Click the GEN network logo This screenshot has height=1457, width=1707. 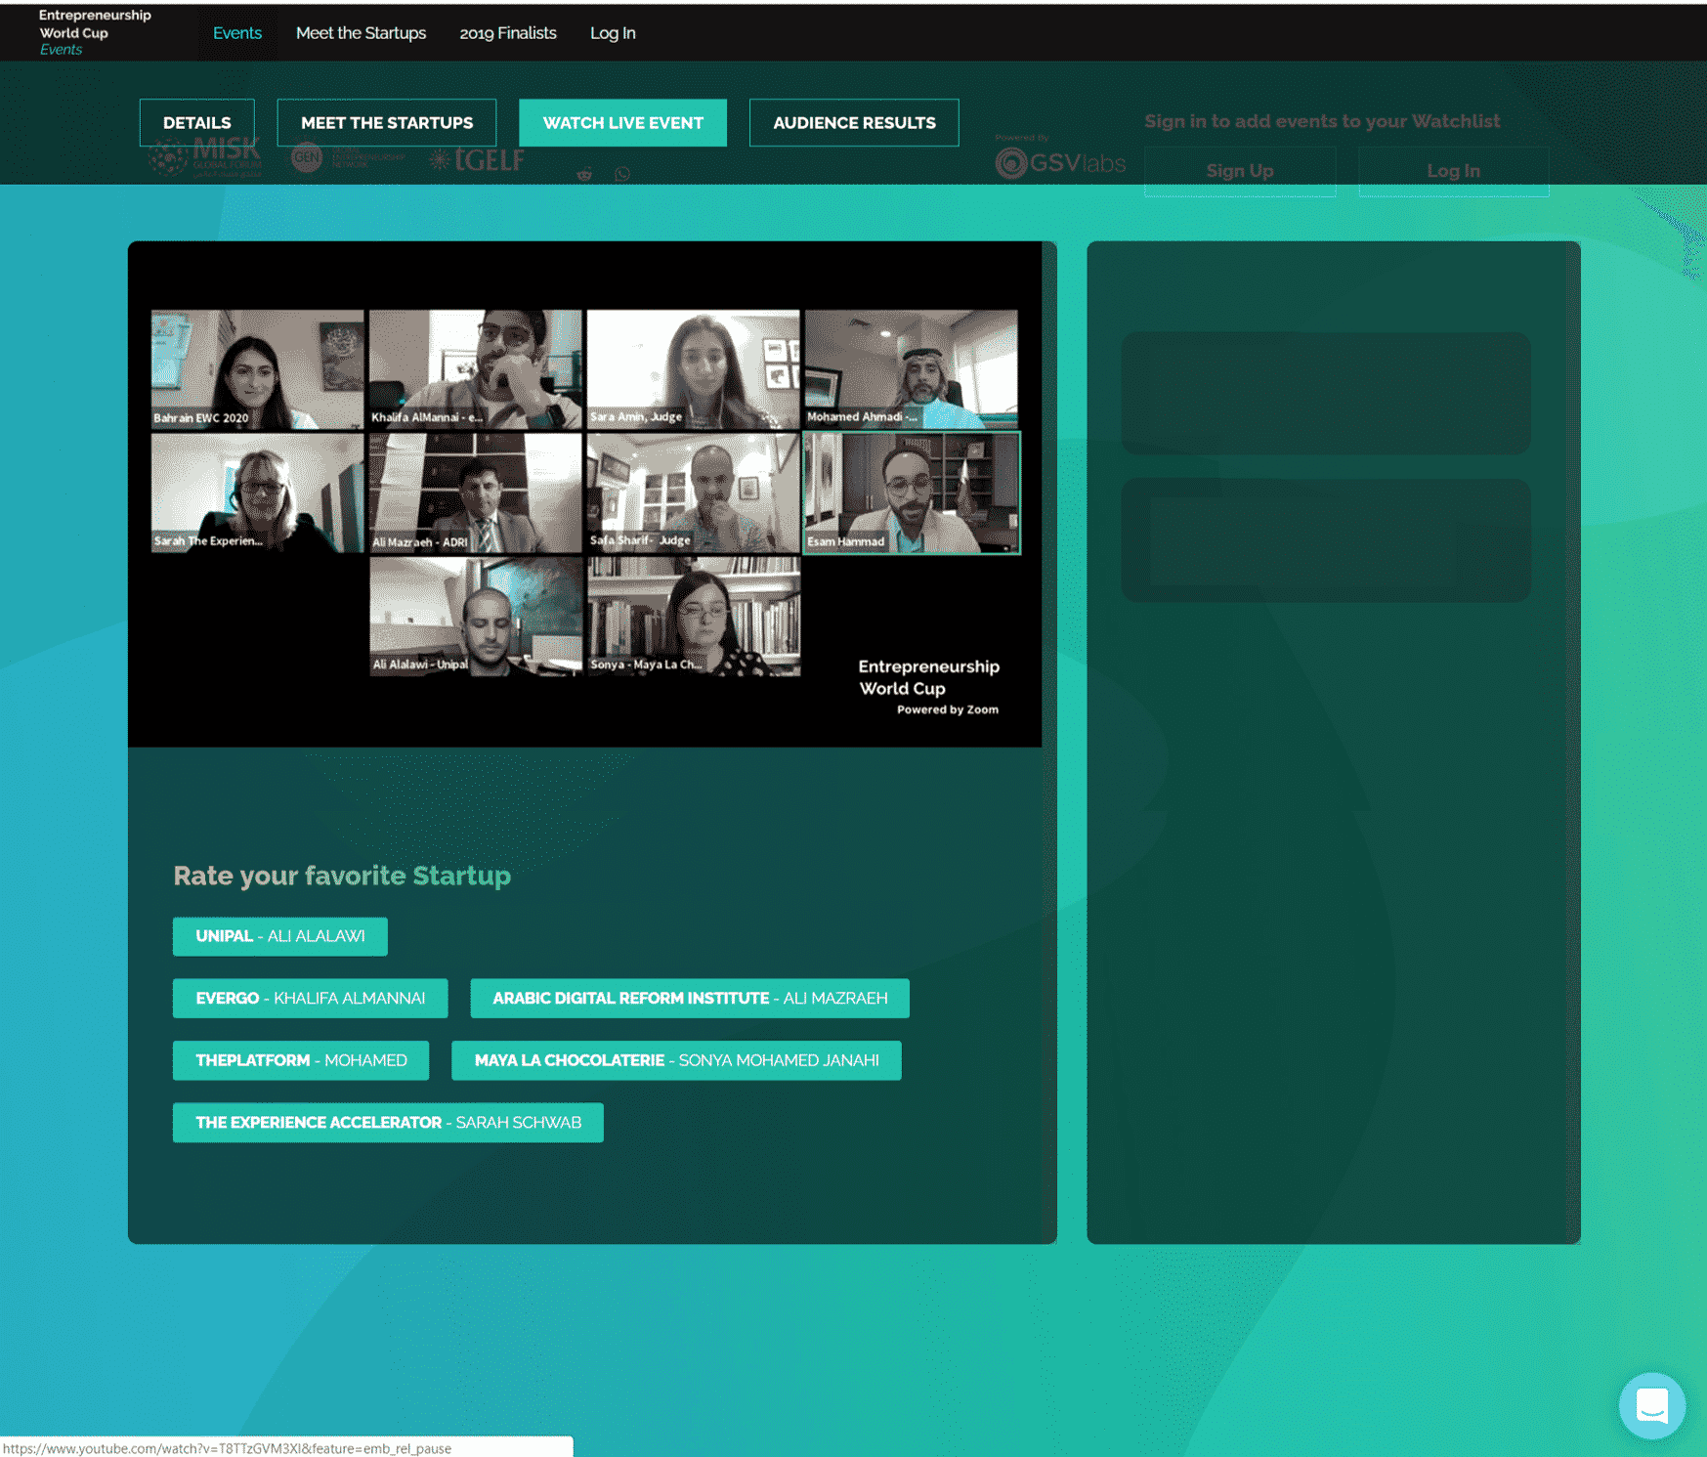click(347, 157)
